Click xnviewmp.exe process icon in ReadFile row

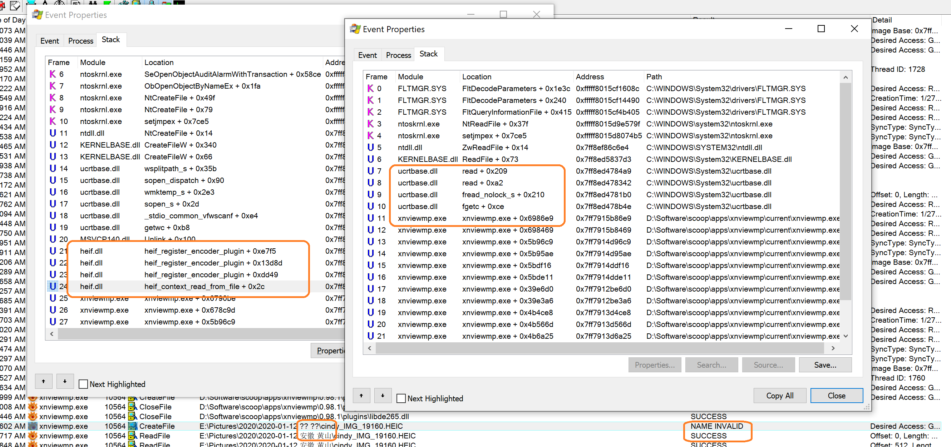tap(33, 436)
